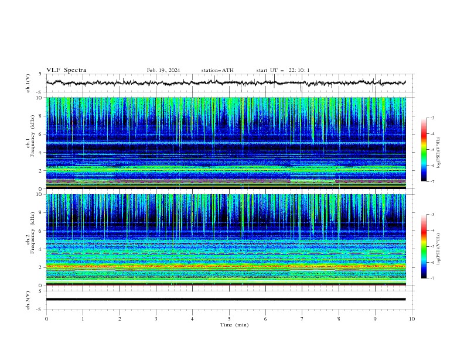Click the "station=ATH" header label
The width and height of the screenshot is (464, 358).
click(217, 70)
